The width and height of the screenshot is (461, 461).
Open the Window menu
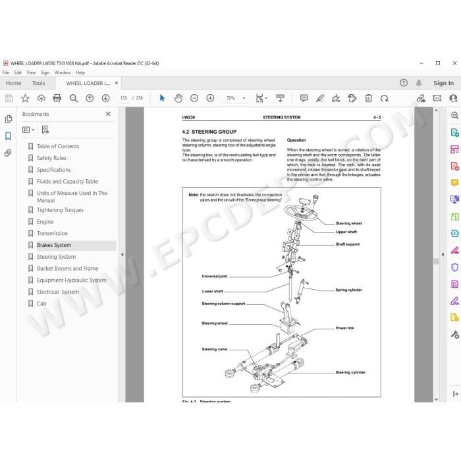pos(63,72)
